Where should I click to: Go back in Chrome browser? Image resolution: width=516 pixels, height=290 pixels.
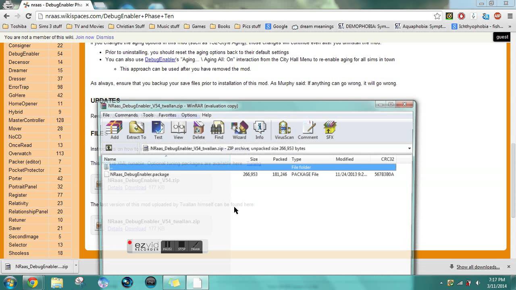(6, 16)
